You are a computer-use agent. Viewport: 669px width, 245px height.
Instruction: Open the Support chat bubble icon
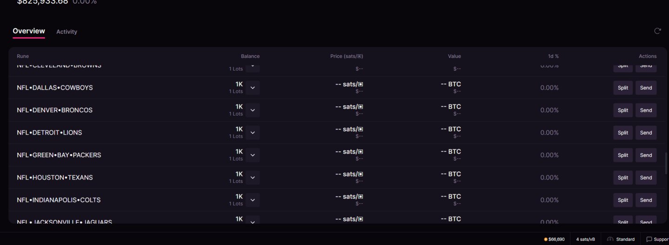[x=649, y=239]
